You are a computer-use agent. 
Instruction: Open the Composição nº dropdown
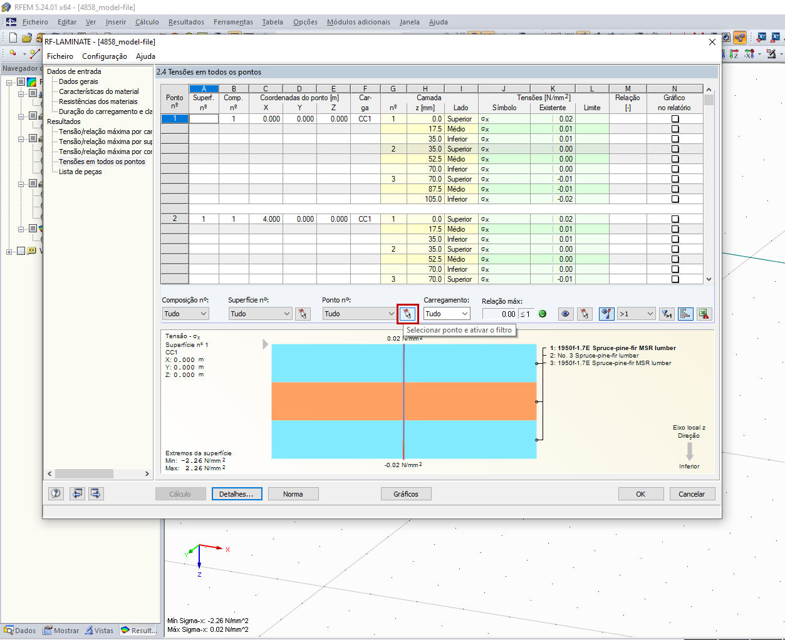[x=185, y=314]
